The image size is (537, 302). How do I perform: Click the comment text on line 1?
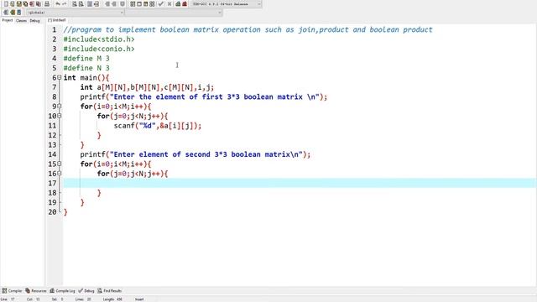pos(248,29)
